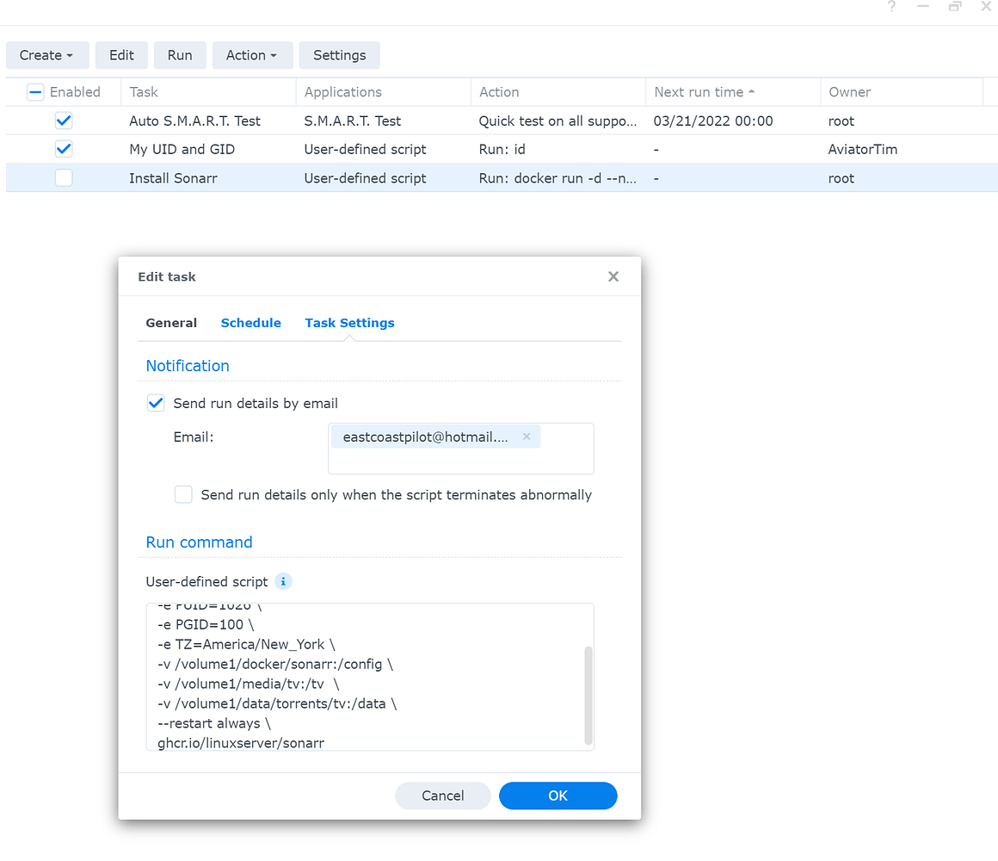Disable the Auto S.M.A.R.T. Test task

(x=64, y=121)
